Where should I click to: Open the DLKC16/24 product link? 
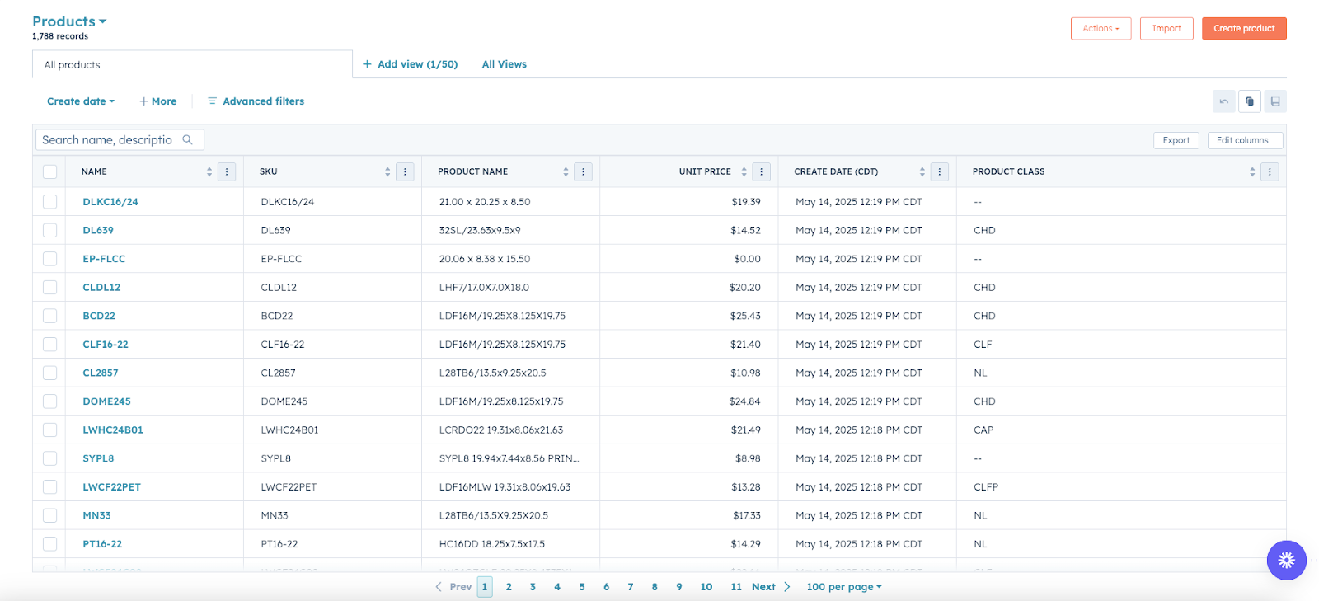[110, 202]
